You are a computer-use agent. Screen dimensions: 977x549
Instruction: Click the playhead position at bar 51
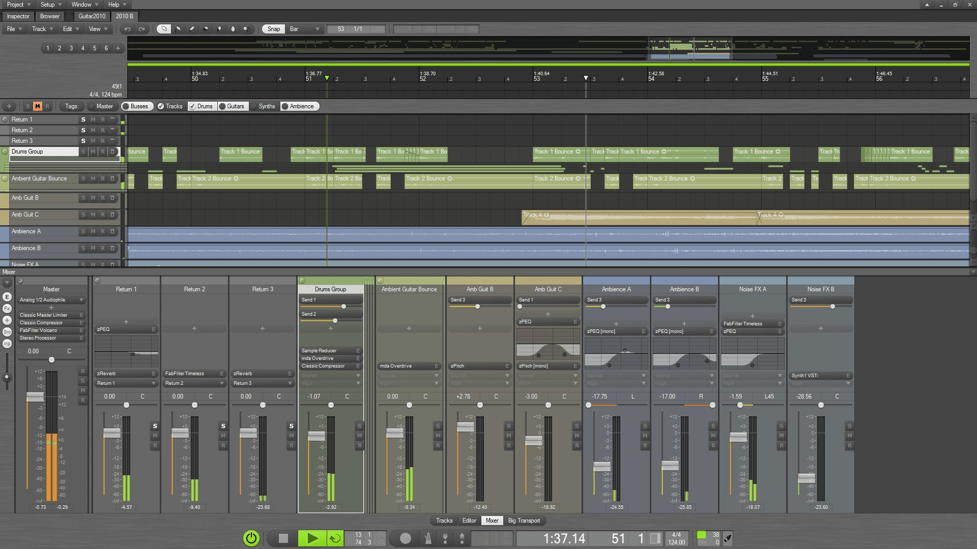coord(327,78)
